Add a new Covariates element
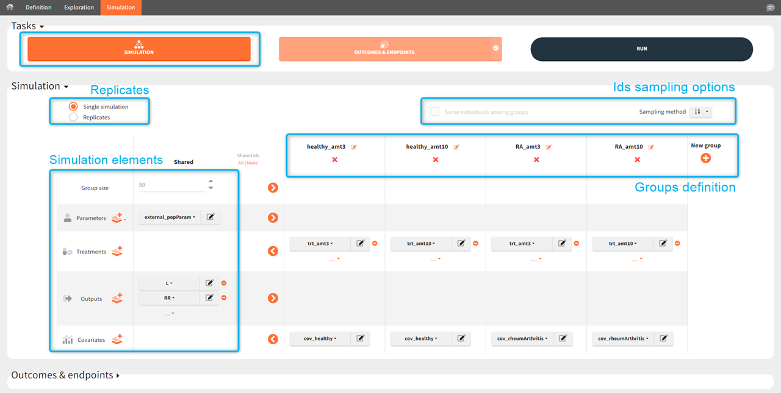 click(x=117, y=339)
